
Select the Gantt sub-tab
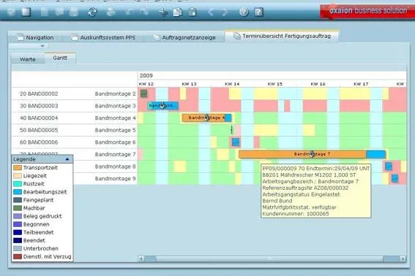click(x=60, y=58)
